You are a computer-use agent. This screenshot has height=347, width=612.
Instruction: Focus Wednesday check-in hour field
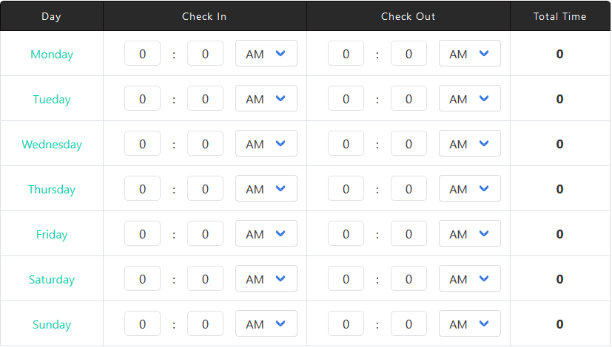[143, 143]
